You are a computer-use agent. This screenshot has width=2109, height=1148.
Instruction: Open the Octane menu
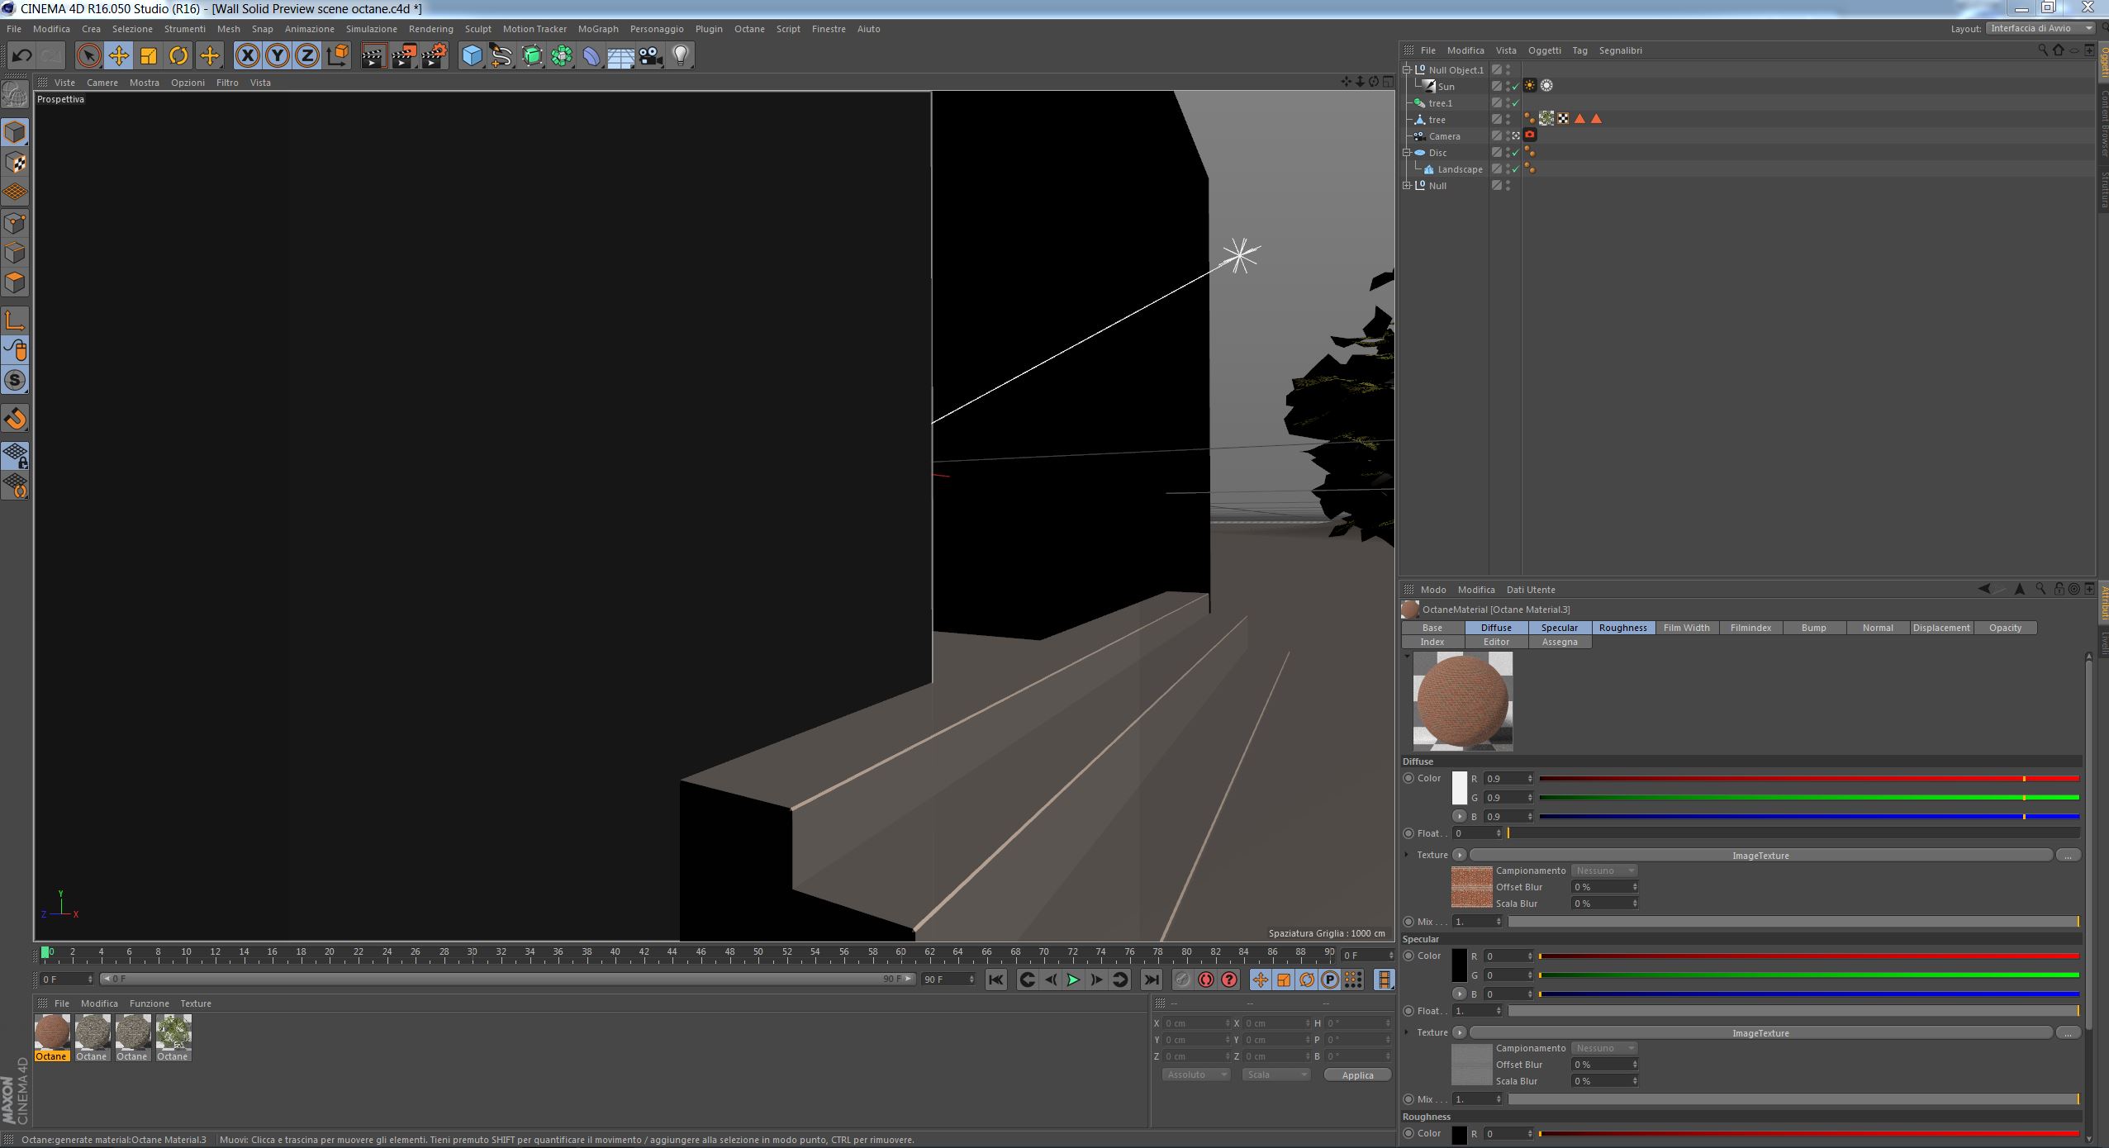tap(749, 29)
